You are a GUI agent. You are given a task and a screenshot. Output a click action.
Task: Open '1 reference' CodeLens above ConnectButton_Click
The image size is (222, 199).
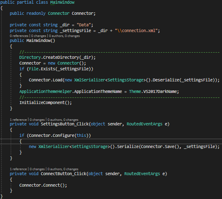(x=18, y=169)
